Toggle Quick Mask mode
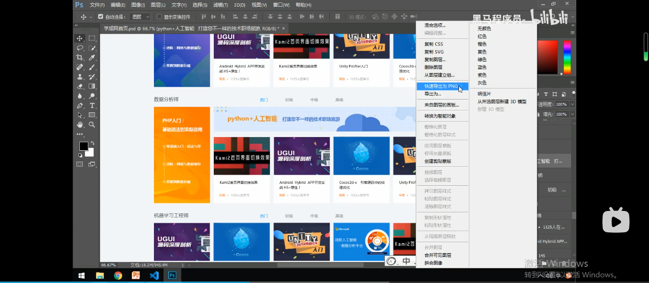This screenshot has height=283, width=649. (x=80, y=164)
